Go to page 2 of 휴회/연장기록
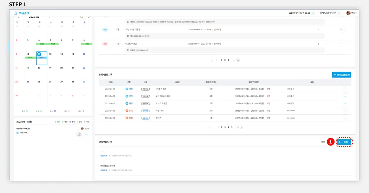The height and width of the screenshot is (193, 369). click(x=221, y=127)
